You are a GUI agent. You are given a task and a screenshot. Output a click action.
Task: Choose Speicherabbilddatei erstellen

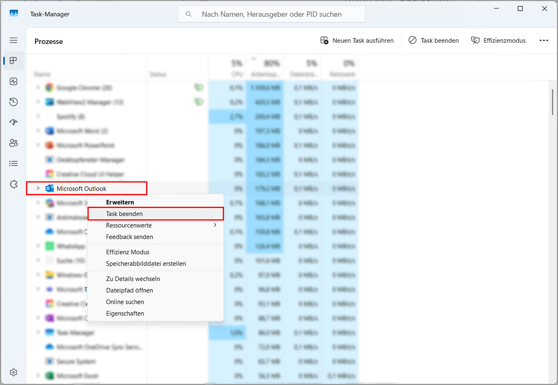point(146,264)
